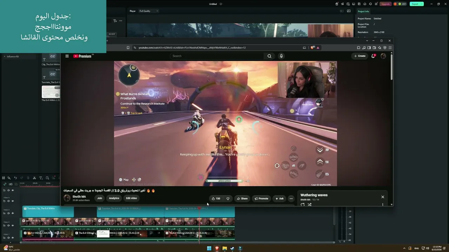Click the Ask button under the video
Image resolution: width=449 pixels, height=252 pixels.
point(279,198)
